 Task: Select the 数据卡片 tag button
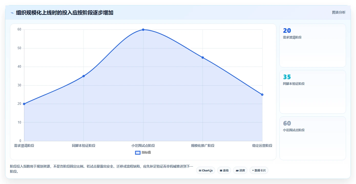pos(259,170)
